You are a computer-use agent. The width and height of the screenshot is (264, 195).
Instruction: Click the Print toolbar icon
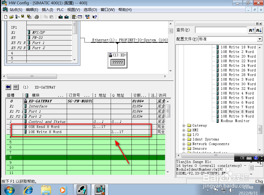tap(37, 17)
